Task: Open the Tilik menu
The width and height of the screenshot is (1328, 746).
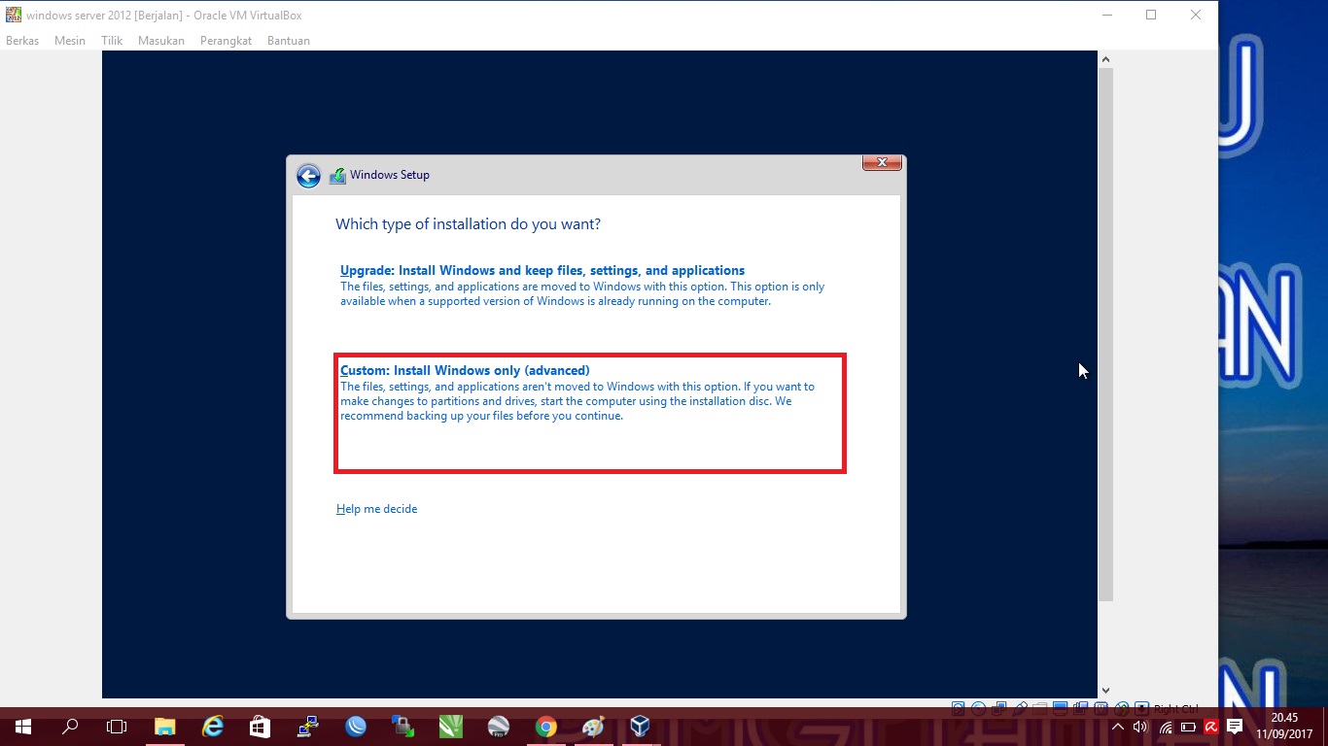Action: [x=112, y=41]
